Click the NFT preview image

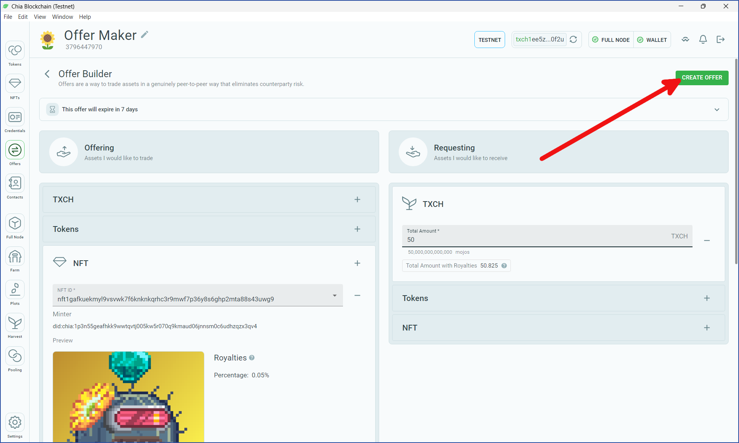pos(128,397)
